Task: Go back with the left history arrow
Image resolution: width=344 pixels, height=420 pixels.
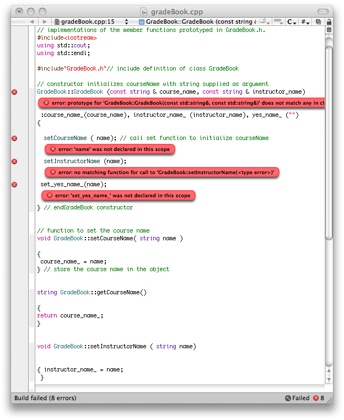Action: (32, 21)
